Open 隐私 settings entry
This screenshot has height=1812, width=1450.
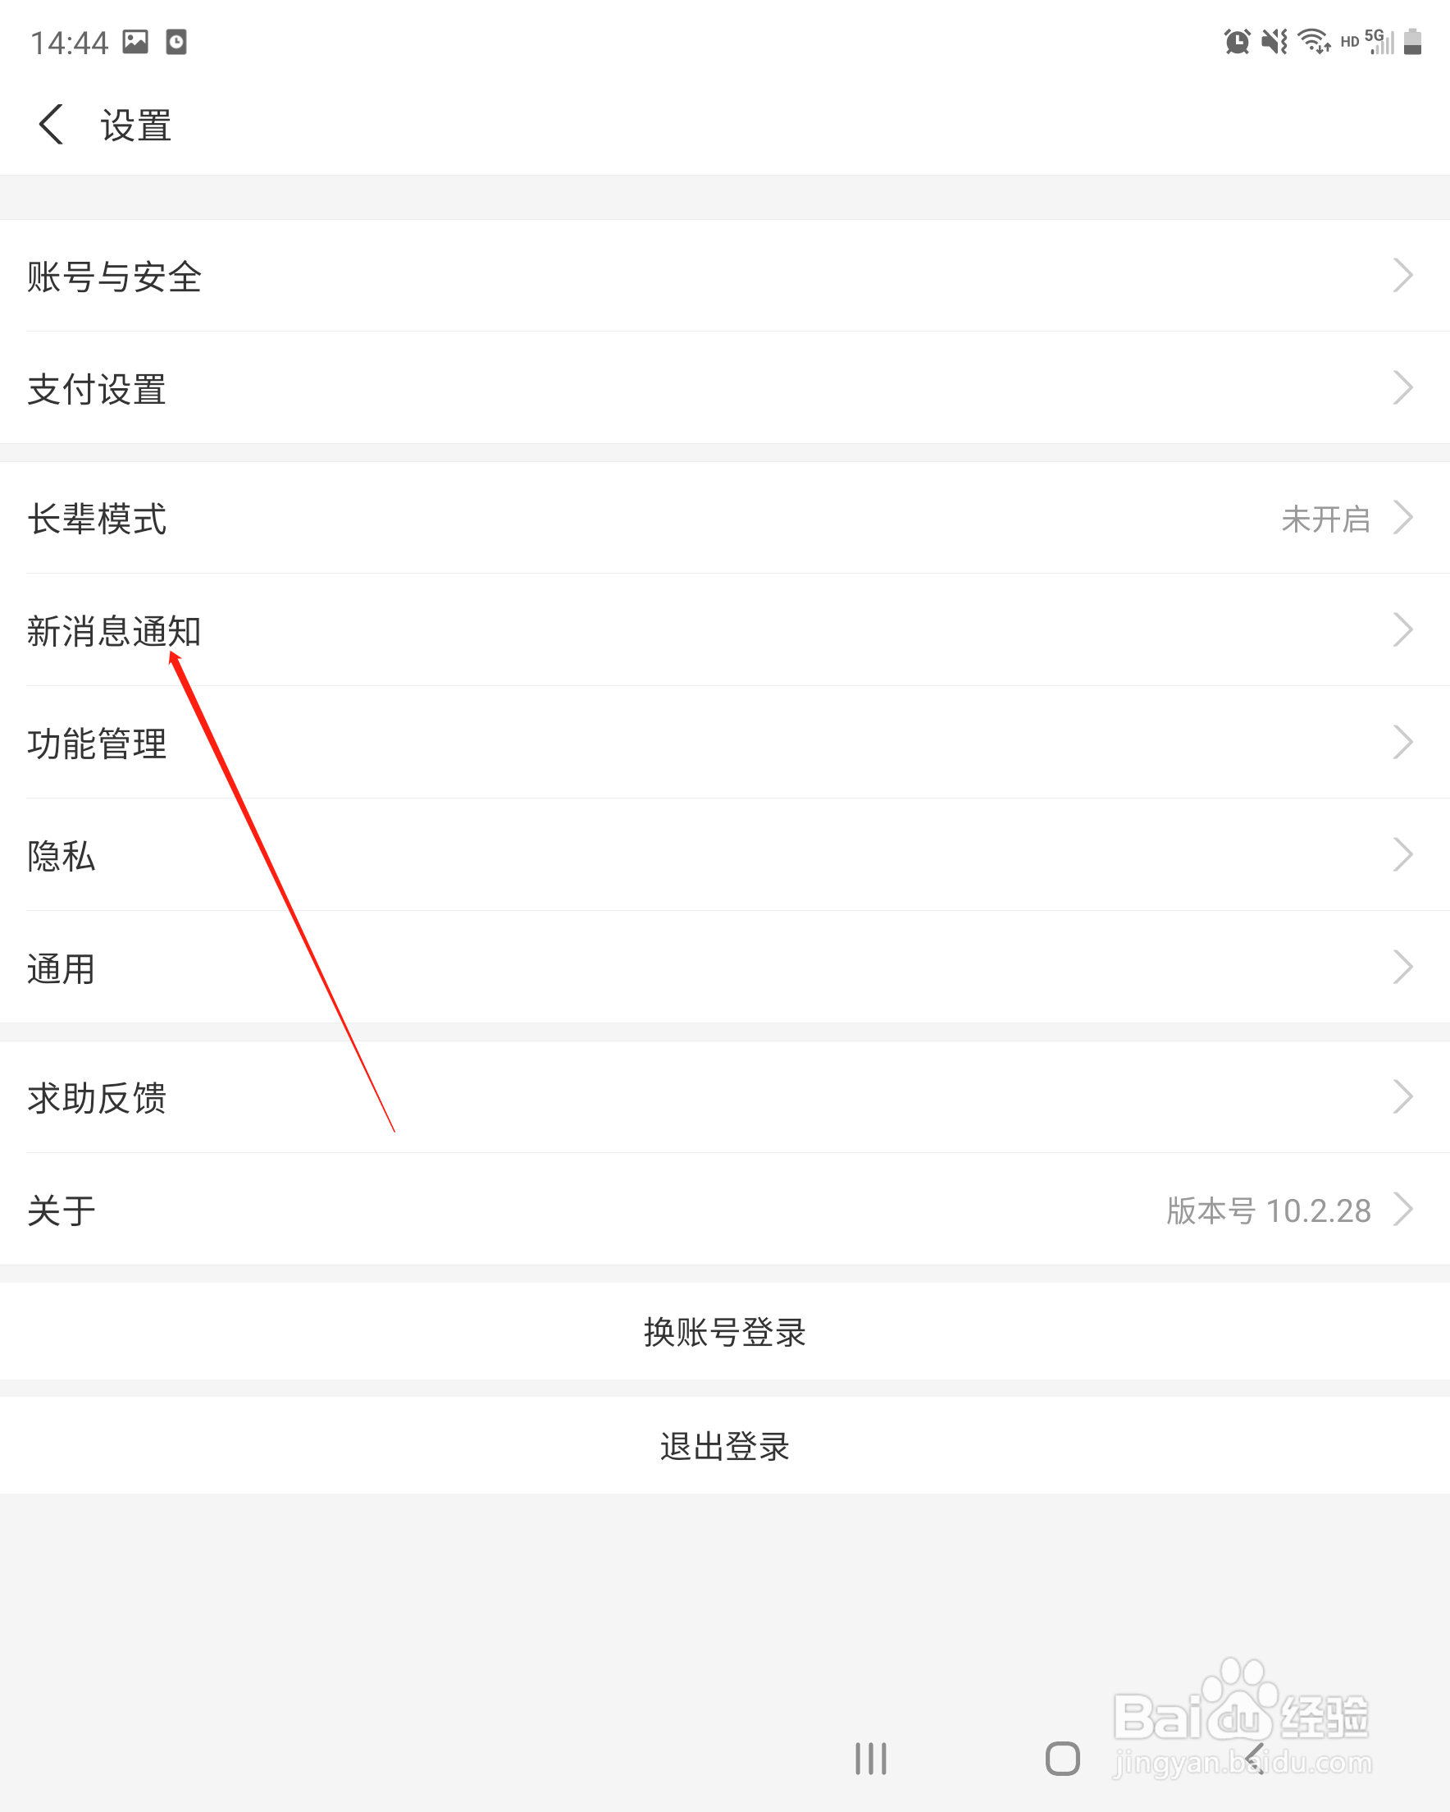point(725,855)
